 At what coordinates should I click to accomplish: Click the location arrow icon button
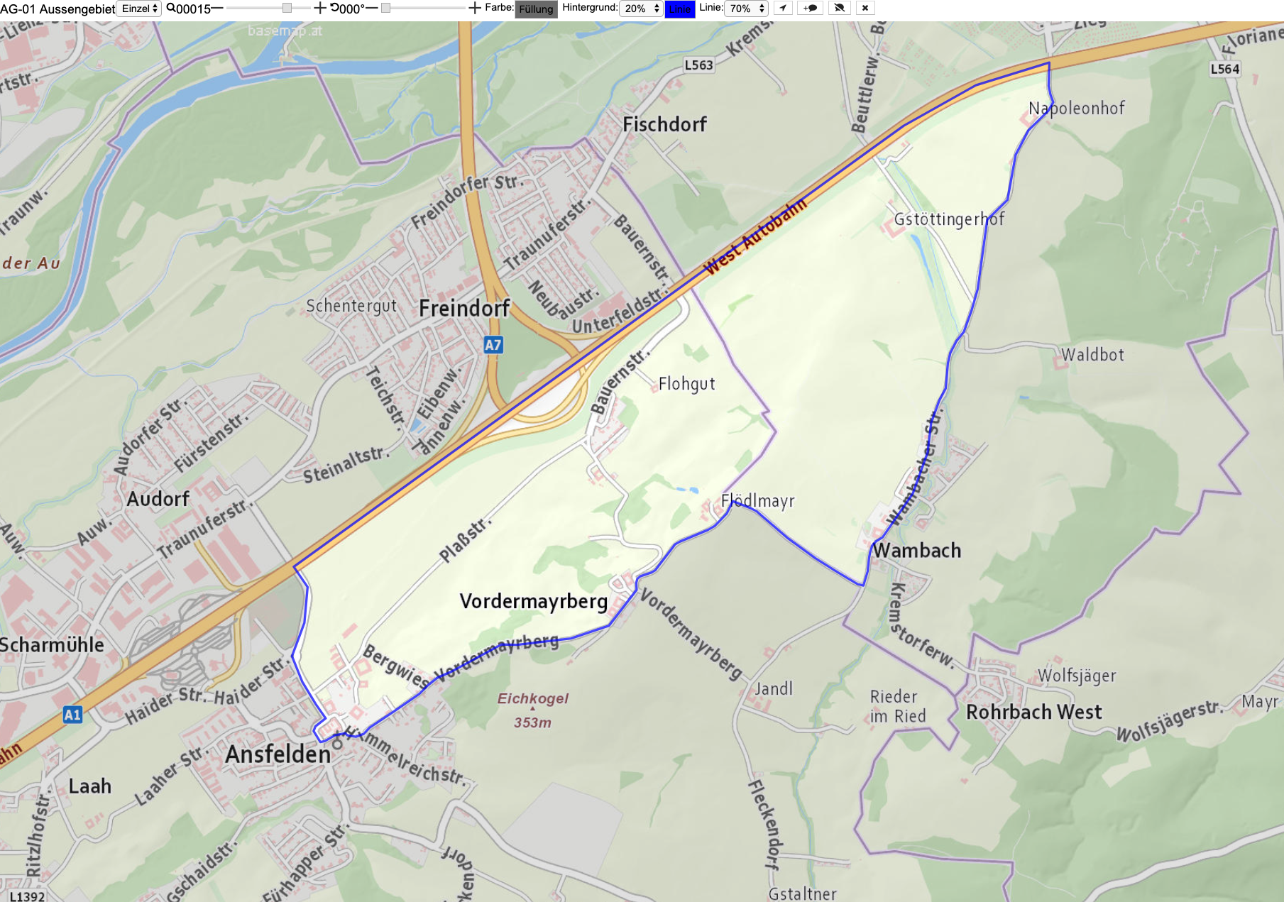[783, 9]
